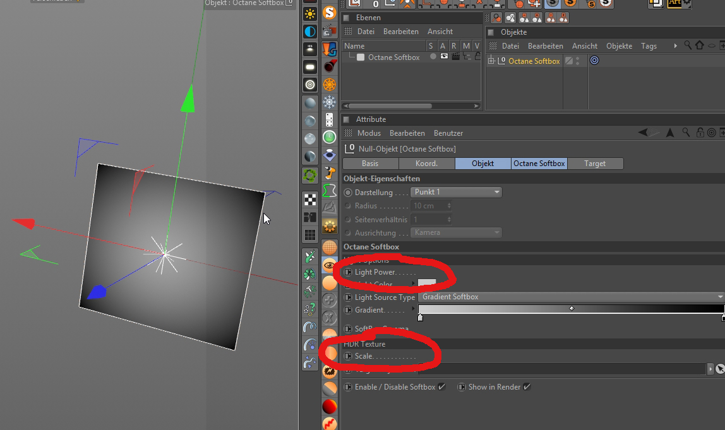Select the red zigzag icon
The height and width of the screenshot is (430, 725).
[x=329, y=423]
